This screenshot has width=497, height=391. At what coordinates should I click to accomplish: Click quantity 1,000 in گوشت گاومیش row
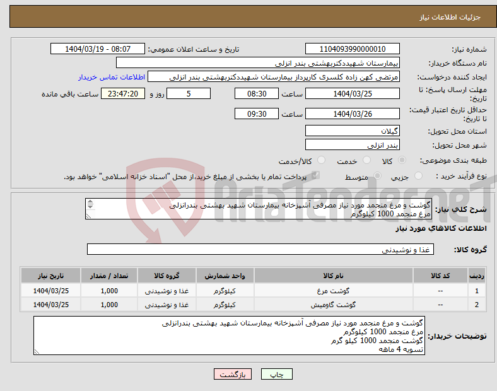(x=109, y=305)
